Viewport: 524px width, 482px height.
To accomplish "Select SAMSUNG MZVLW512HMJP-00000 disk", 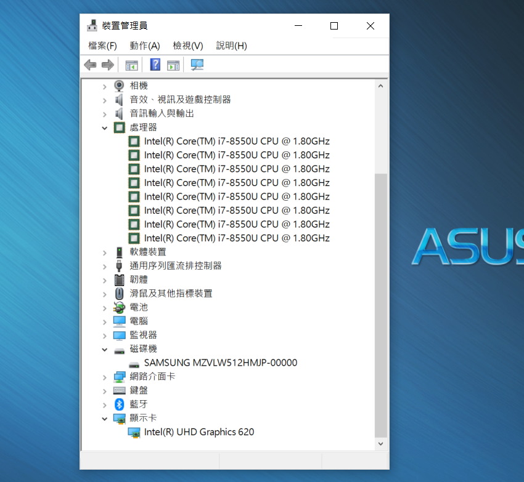I will (221, 363).
